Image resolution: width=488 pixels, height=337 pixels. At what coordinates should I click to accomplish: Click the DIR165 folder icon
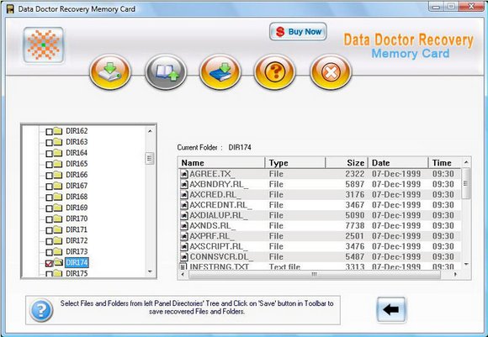pos(58,164)
